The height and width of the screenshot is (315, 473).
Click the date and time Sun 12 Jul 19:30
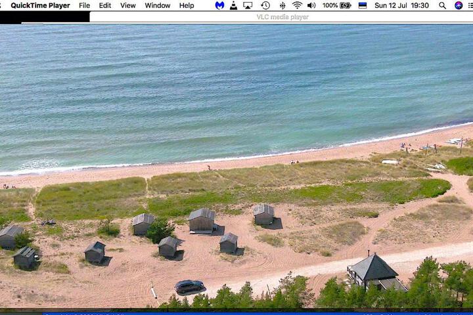[401, 5]
